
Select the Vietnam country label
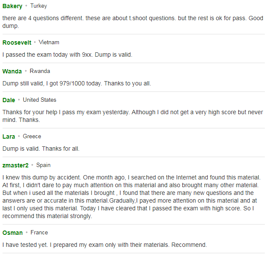tap(49, 42)
